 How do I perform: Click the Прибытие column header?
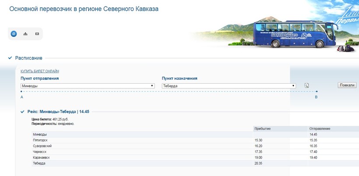[262, 128]
